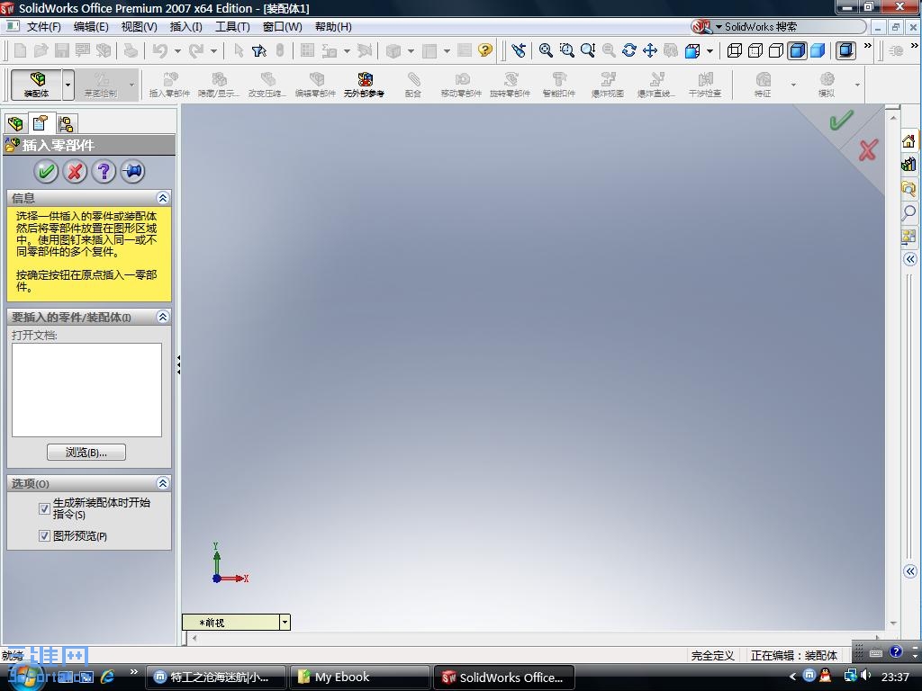The width and height of the screenshot is (922, 691).
Task: Click the Undo arrow icon
Action: (x=160, y=50)
